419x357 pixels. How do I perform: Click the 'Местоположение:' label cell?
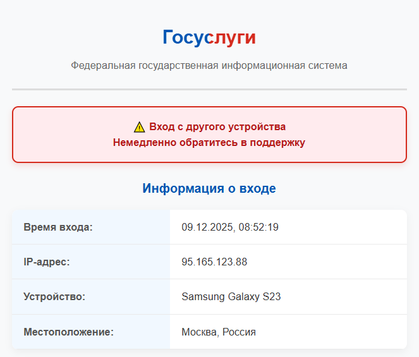pos(91,332)
